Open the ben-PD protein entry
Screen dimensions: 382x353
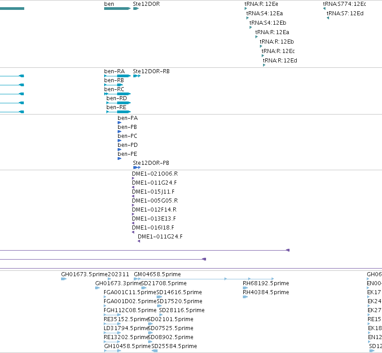click(127, 145)
